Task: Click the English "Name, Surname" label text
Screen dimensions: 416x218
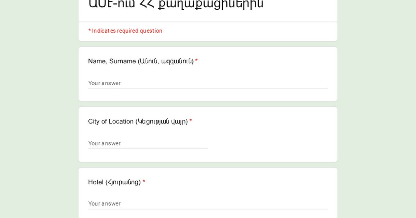Action: (112, 61)
